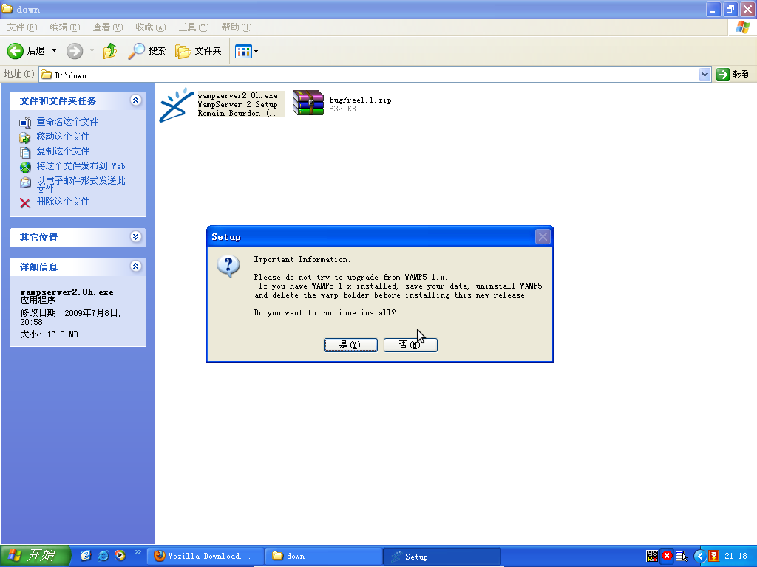757x567 pixels.
Task: Click the BugFree1.1.zip file name
Action: (x=360, y=100)
